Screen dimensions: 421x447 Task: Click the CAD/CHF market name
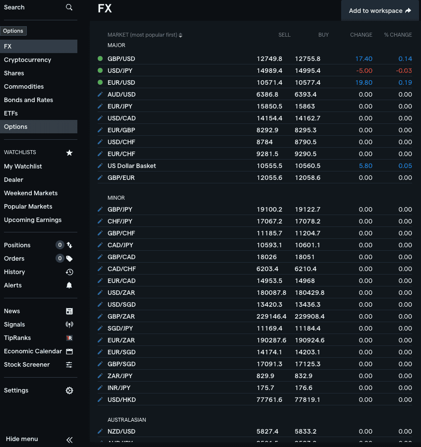tap(121, 269)
